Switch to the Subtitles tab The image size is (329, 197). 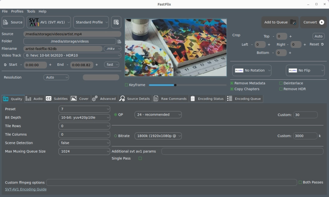click(57, 99)
